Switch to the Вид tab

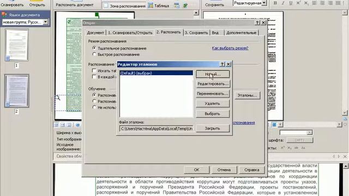(215, 33)
